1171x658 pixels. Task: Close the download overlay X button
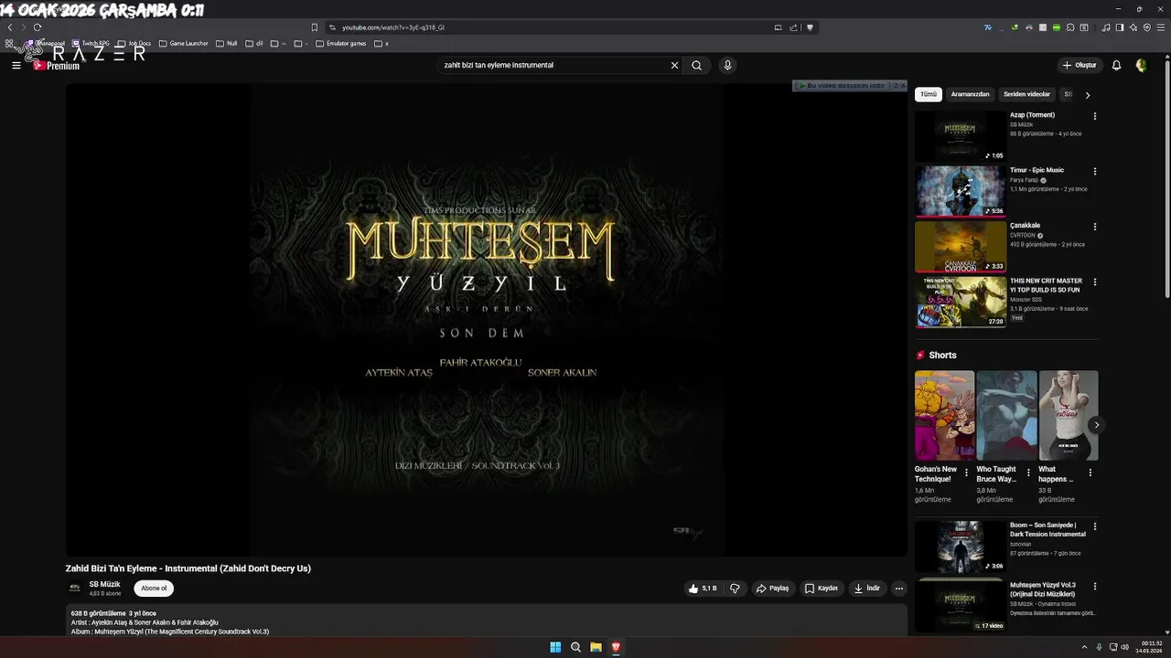(x=903, y=85)
